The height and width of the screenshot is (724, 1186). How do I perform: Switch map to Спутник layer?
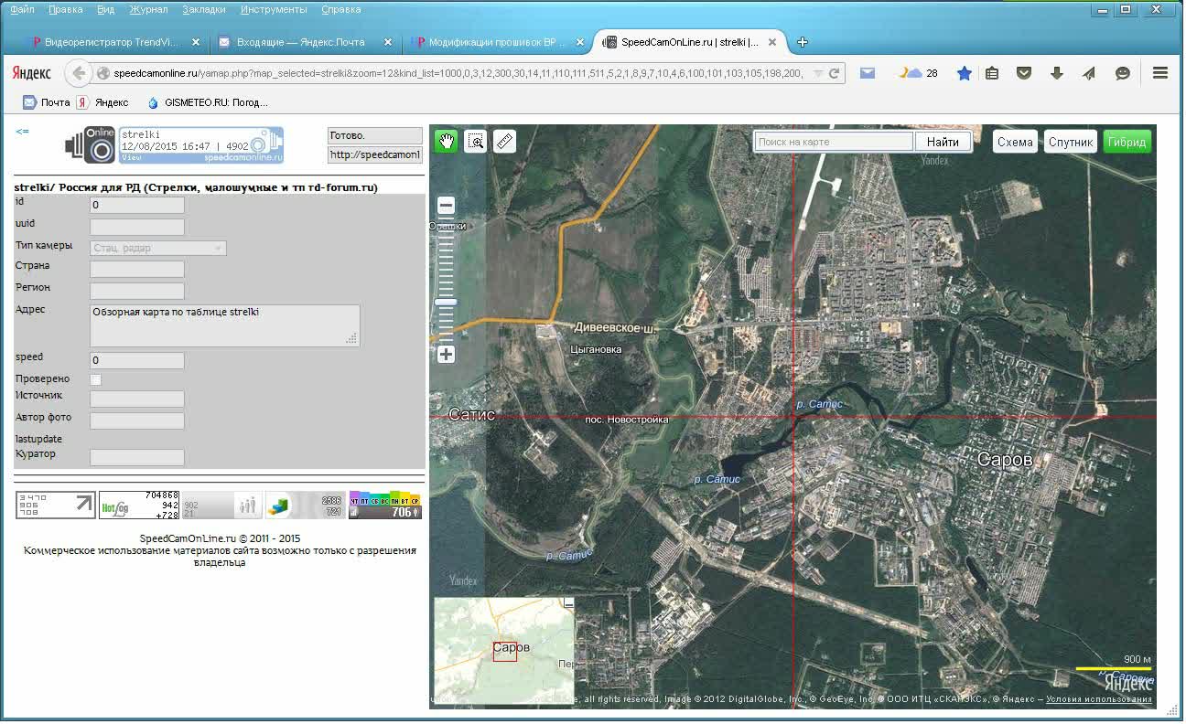[x=1070, y=142]
